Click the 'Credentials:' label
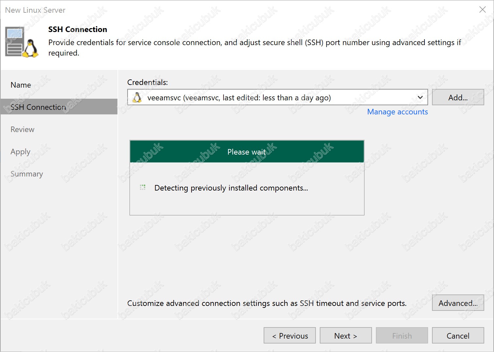This screenshot has height=352, width=494. coord(147,82)
